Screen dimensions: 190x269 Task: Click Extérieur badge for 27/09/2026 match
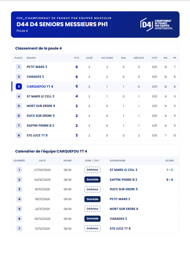click(x=92, y=170)
